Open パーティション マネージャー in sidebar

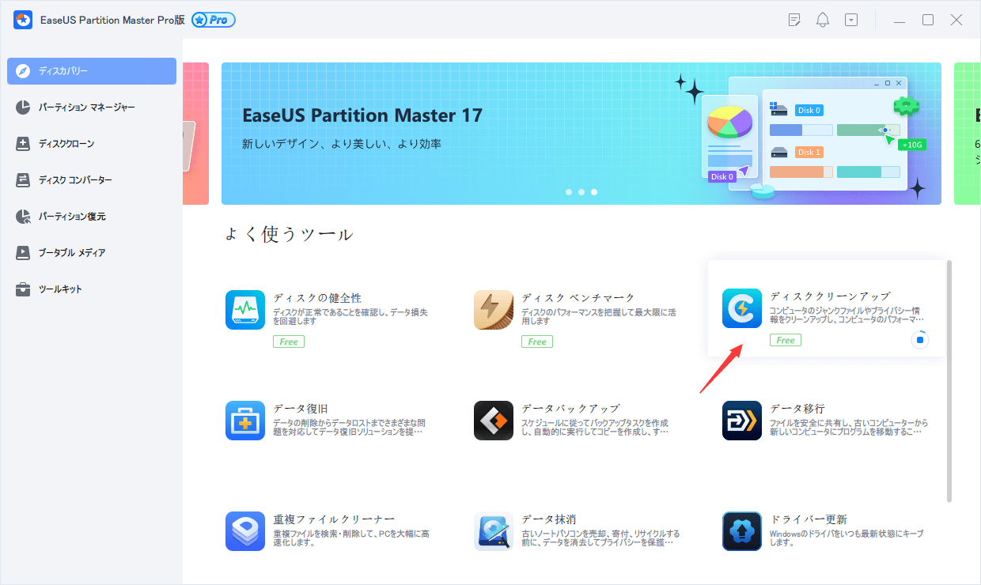(92, 108)
